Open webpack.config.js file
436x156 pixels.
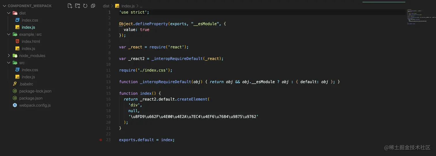point(35,105)
